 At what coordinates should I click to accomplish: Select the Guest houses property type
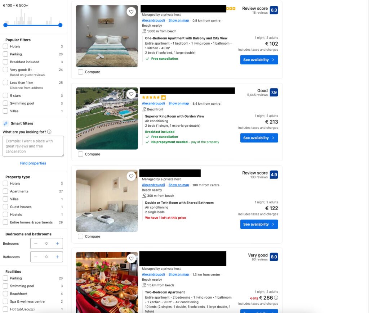click(5, 207)
